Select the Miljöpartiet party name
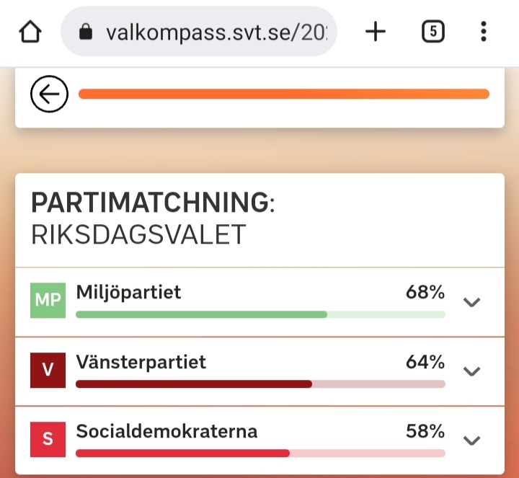Screen dimensions: 519x478 (x=128, y=292)
